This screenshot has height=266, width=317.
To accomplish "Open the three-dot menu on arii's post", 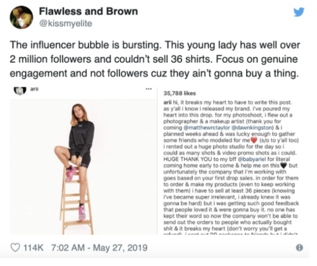I will (149, 90).
